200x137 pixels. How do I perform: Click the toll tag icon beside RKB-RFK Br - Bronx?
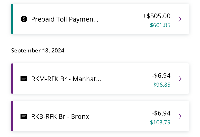click(x=24, y=116)
